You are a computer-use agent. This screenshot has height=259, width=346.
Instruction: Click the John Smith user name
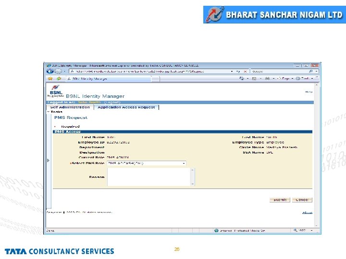click(x=89, y=103)
